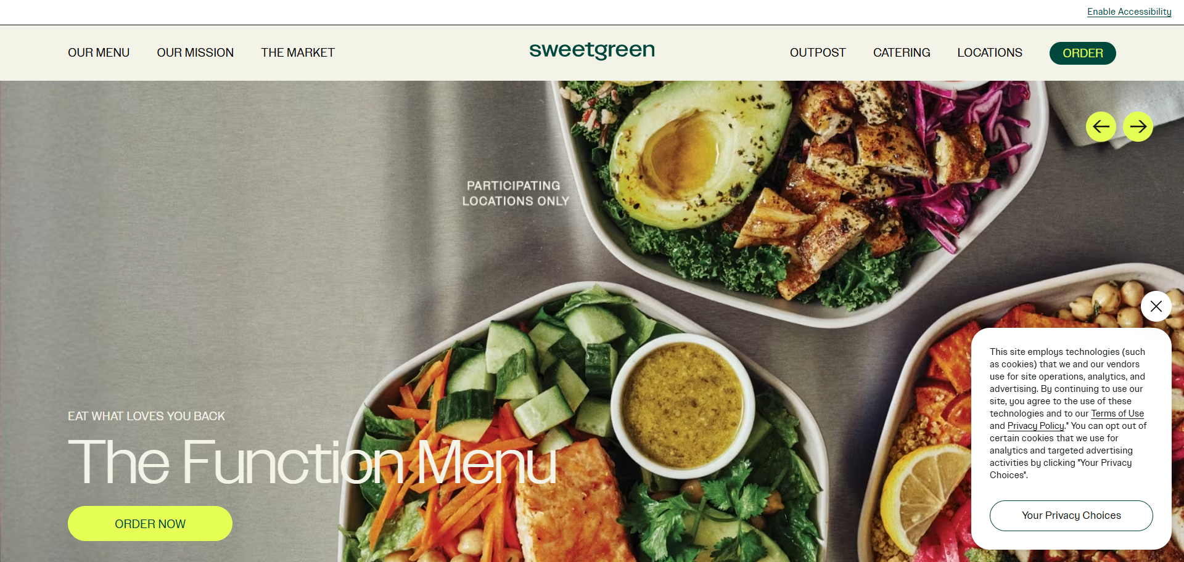The width and height of the screenshot is (1184, 562).
Task: Go to previous slide with left arrow
Action: click(1101, 126)
